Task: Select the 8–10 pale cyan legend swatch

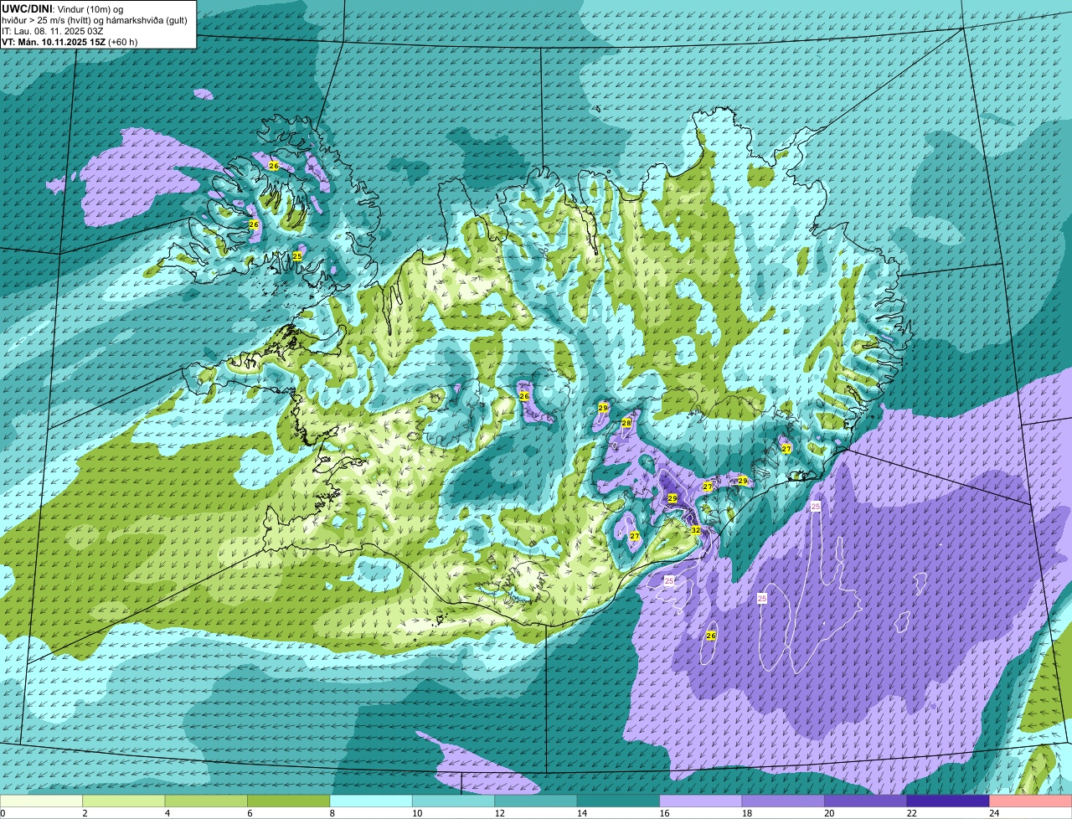Action: click(371, 801)
